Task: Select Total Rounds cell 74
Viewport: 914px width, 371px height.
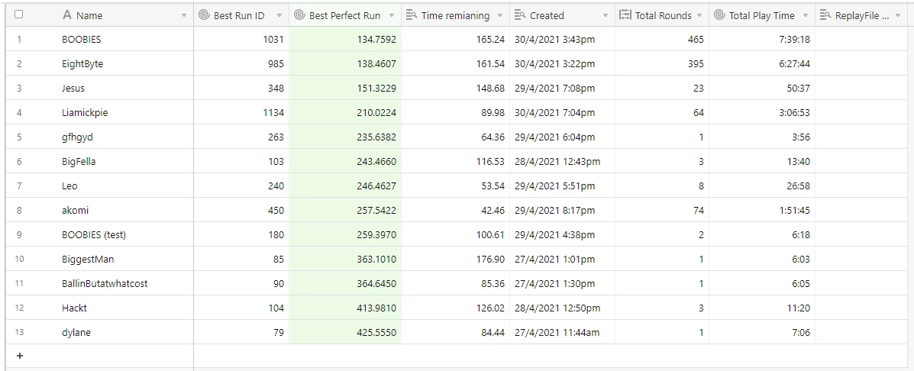Action: click(x=661, y=210)
